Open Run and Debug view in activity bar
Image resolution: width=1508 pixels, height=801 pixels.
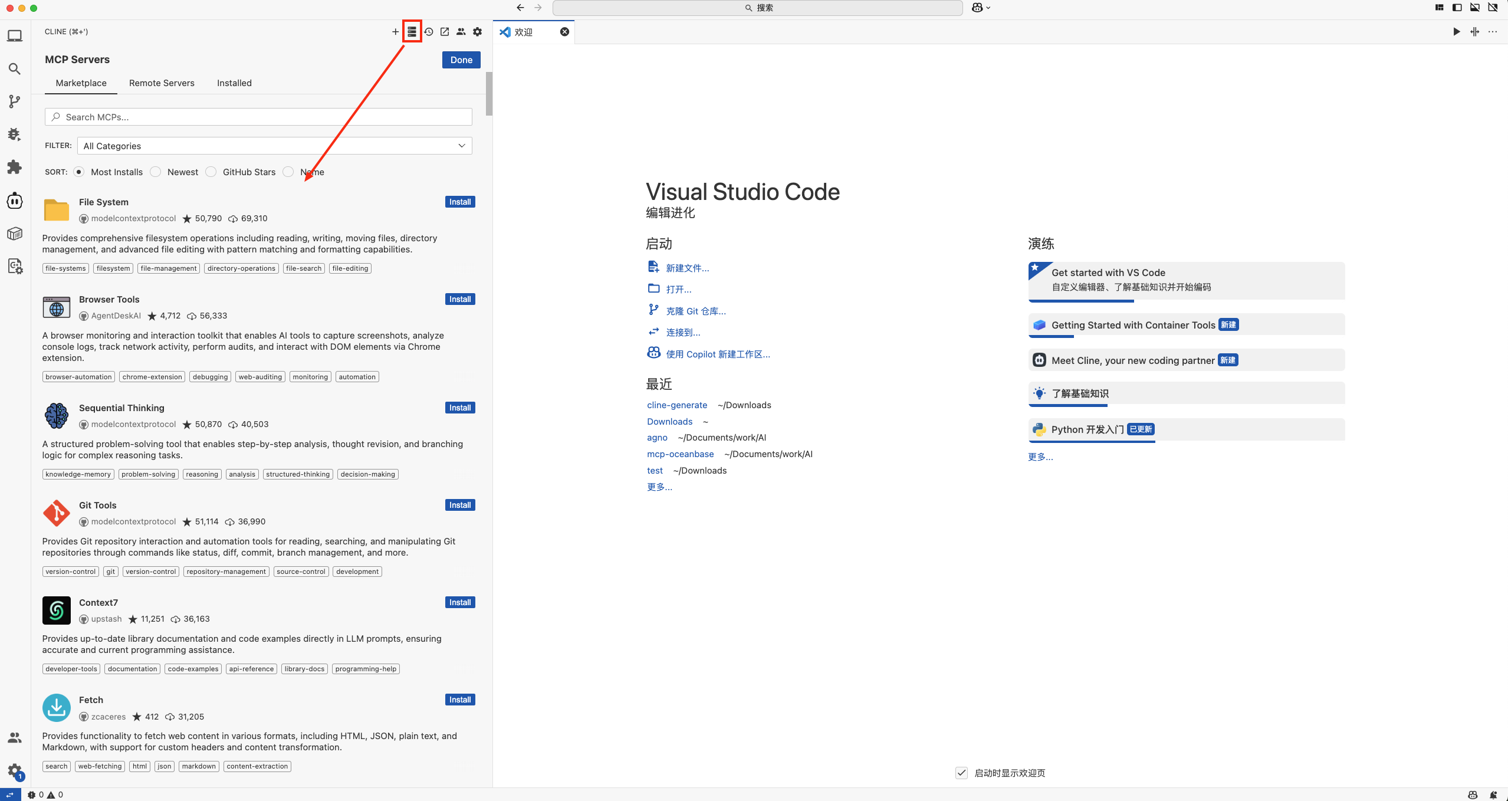click(x=15, y=134)
